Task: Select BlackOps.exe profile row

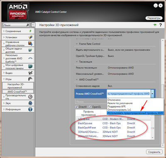Action: (x=113, y=123)
